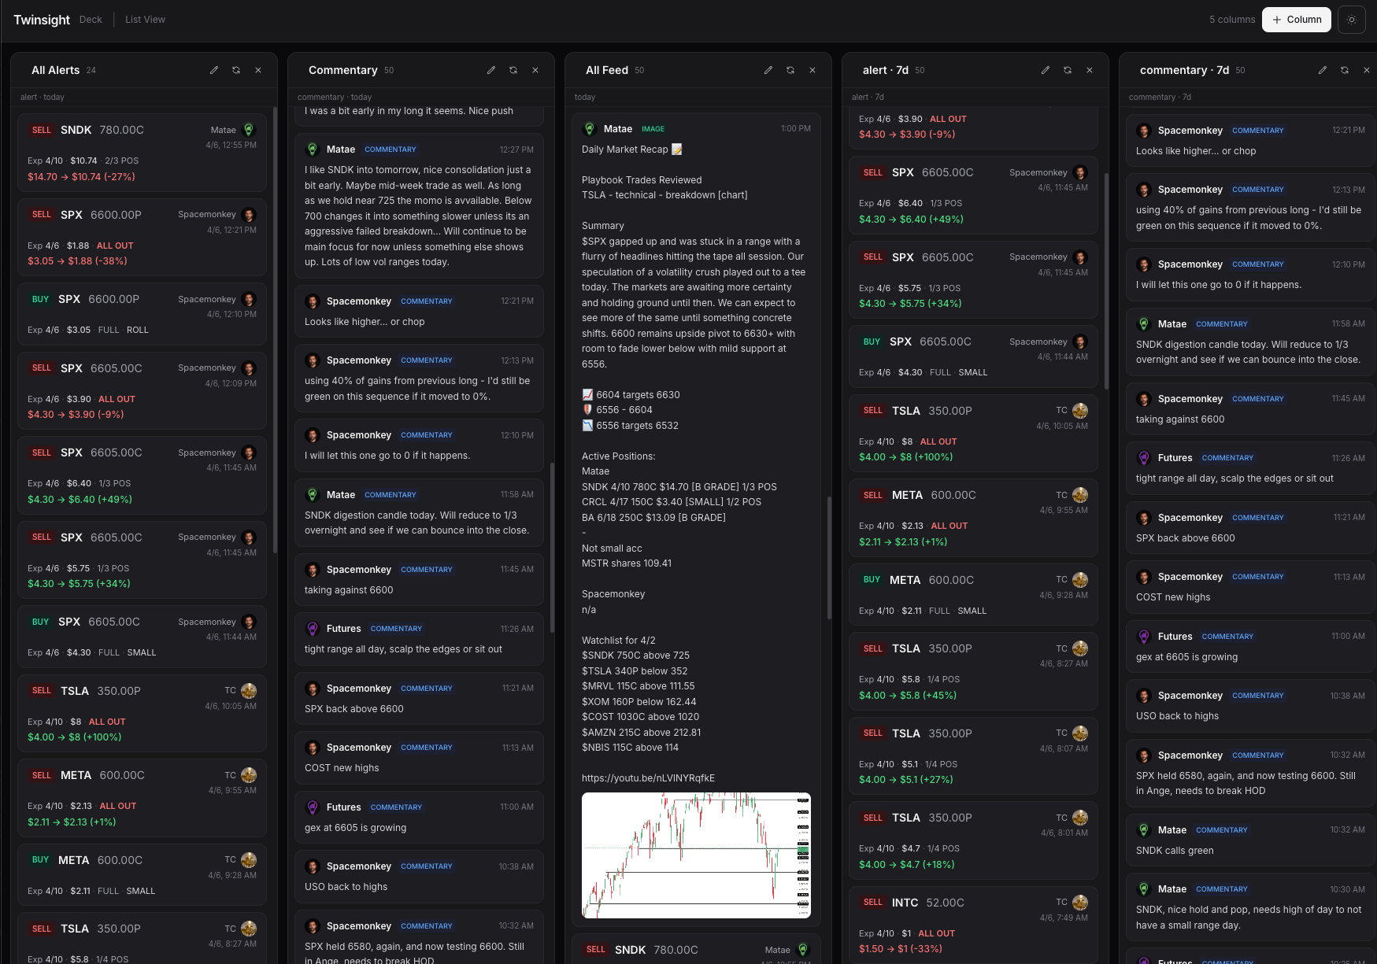Select the Deck view
1377x964 pixels.
coord(91,19)
